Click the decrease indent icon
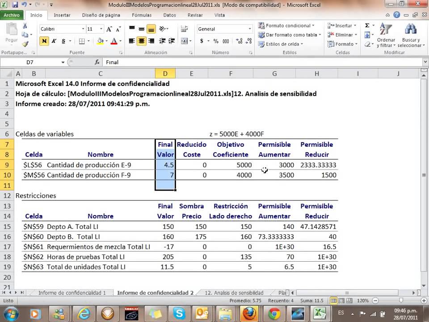This screenshot has height=322, width=429. tap(162, 41)
